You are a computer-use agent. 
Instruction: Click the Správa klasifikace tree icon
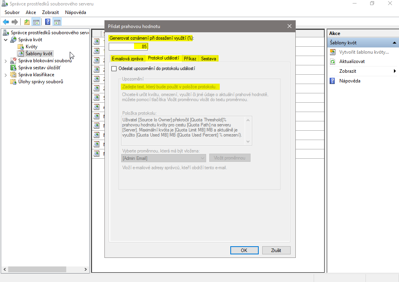[13, 75]
